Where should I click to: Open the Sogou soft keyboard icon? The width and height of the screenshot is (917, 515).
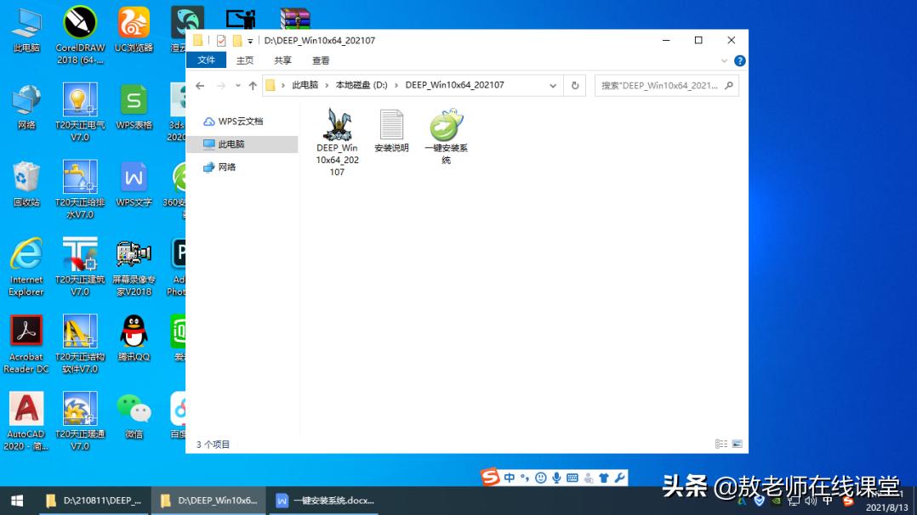(572, 478)
